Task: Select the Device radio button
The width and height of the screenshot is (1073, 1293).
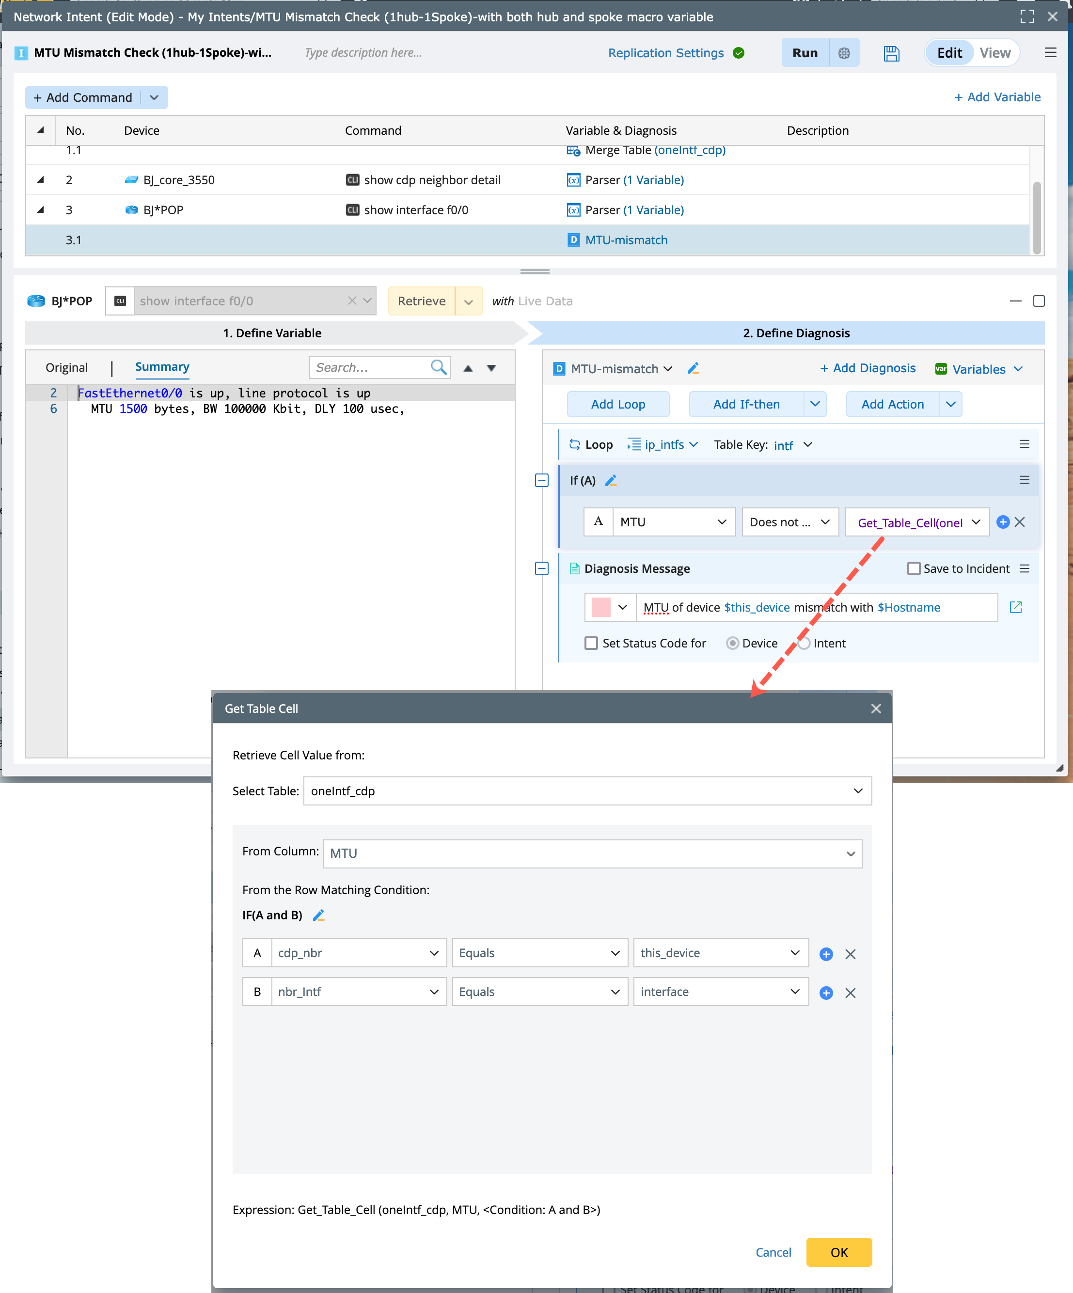Action: tap(732, 643)
